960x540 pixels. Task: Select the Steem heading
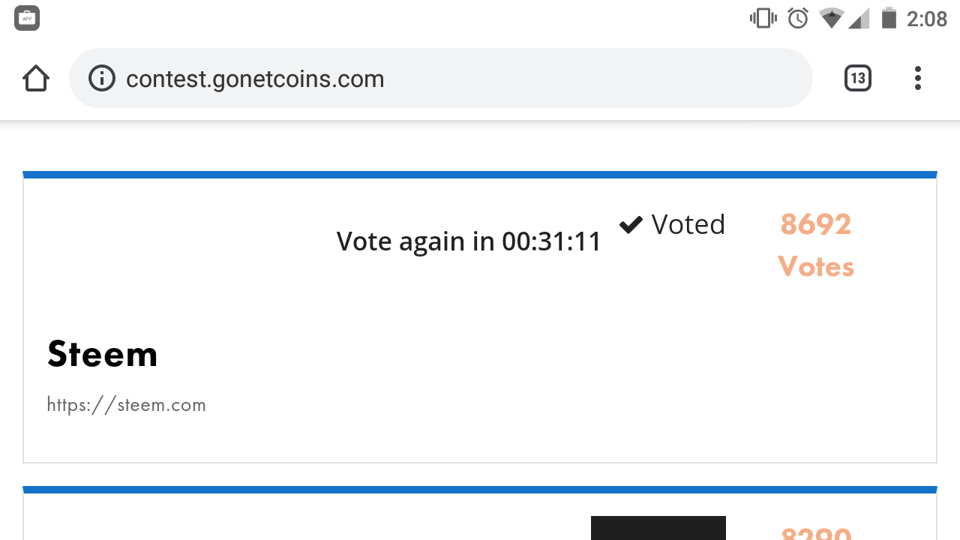pos(103,354)
